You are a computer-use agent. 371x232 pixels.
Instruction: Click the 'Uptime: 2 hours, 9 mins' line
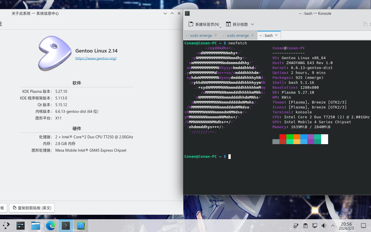click(x=299, y=73)
